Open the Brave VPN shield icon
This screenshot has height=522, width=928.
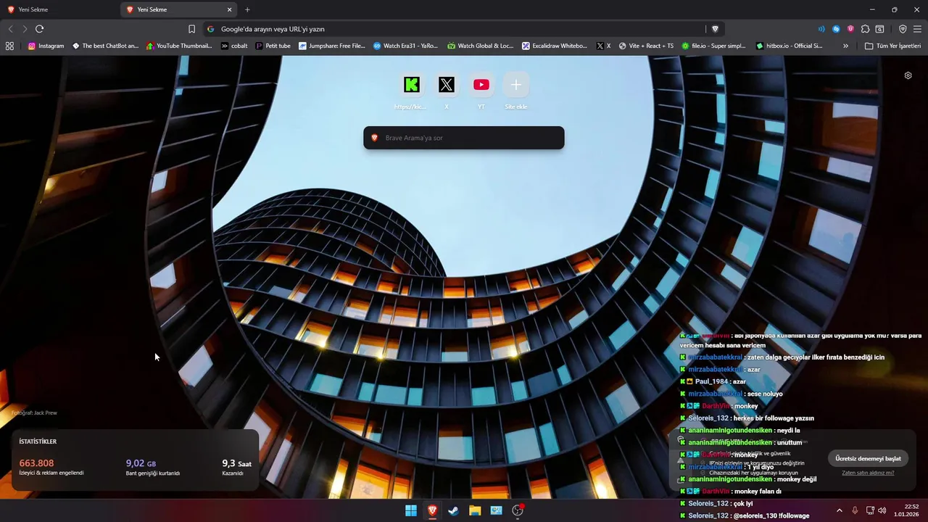(x=903, y=29)
